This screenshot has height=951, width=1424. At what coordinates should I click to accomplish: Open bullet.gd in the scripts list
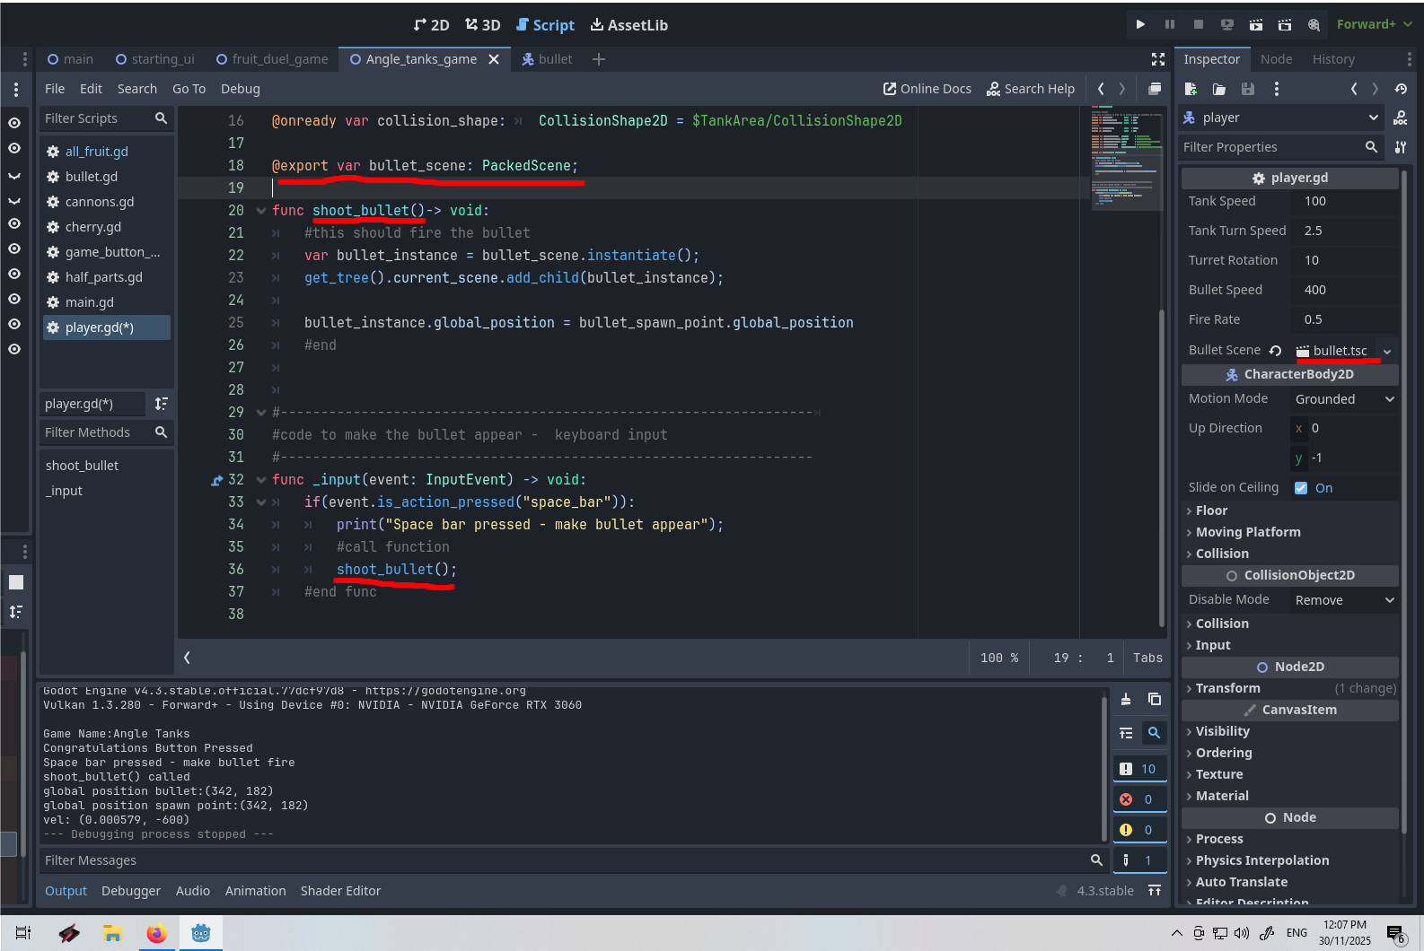point(92,177)
